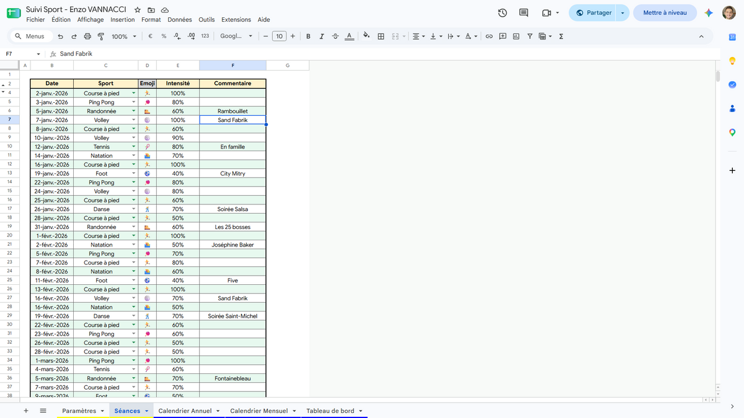Expand Sport dropdown in Randonnée row 6
The height and width of the screenshot is (418, 744).
point(134,111)
